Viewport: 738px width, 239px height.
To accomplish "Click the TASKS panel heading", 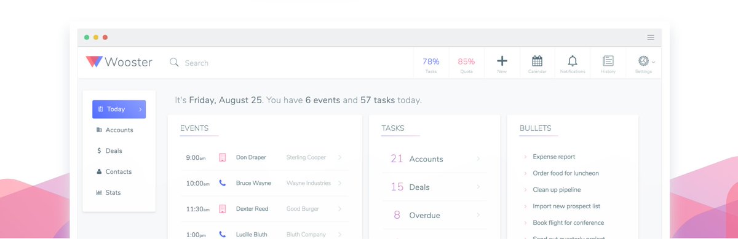I will click(x=393, y=128).
